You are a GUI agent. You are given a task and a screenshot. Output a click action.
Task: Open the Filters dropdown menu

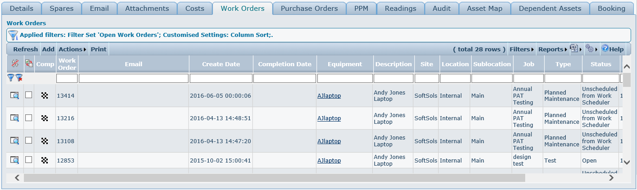[521, 49]
